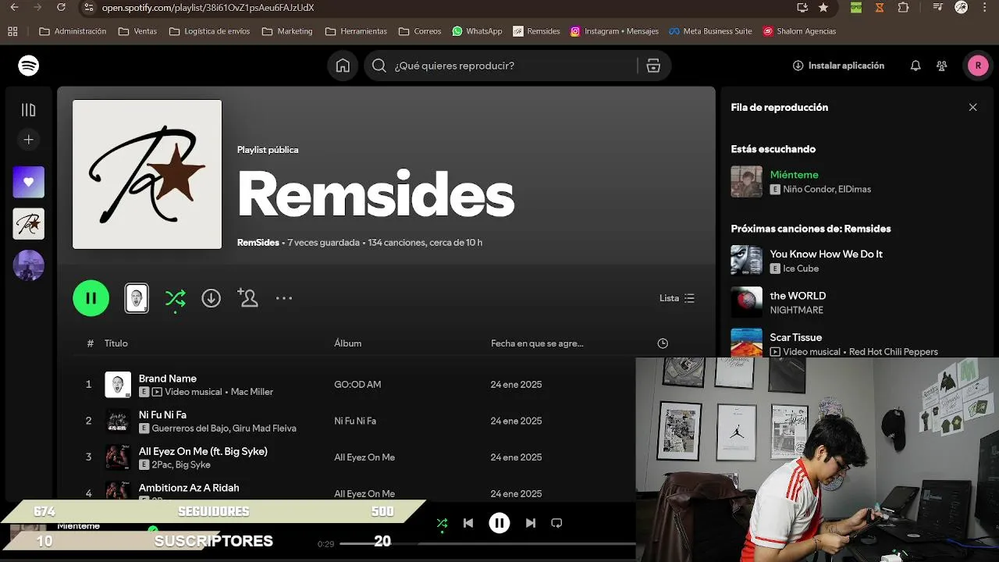Image resolution: width=999 pixels, height=562 pixels.
Task: Open Logística de envíos bookmarks folder
Action: (x=209, y=31)
